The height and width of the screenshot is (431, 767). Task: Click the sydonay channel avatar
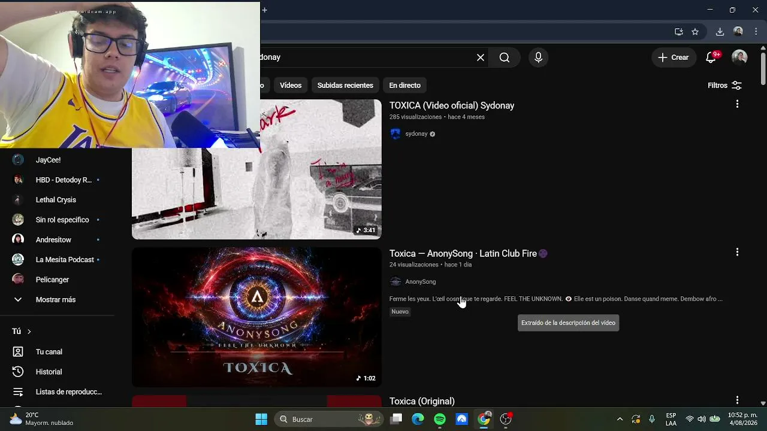pyautogui.click(x=395, y=134)
